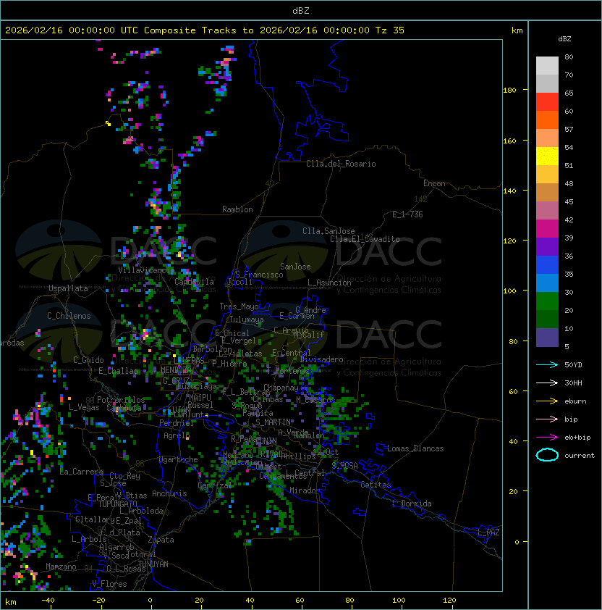Click the pink bip arrow legend icon

pos(547,419)
